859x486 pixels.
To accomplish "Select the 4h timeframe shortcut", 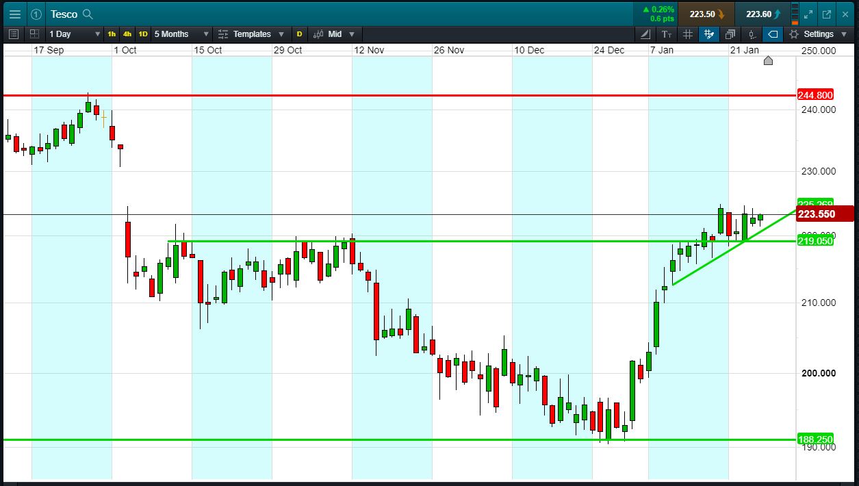I will tap(127, 34).
